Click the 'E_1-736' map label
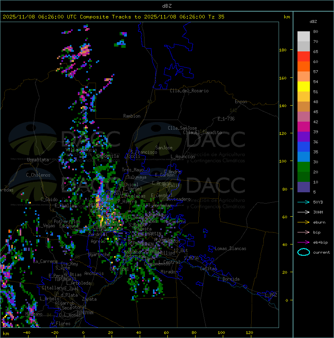Viewport: 334px width, 338px height. pyautogui.click(x=226, y=119)
